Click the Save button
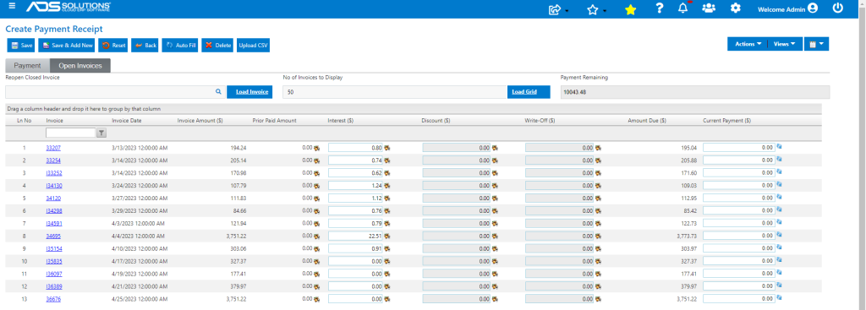Image resolution: width=866 pixels, height=310 pixels. (21, 46)
